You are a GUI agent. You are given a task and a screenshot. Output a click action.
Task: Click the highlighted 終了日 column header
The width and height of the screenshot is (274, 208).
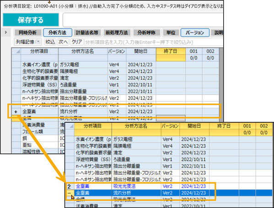pos(171,51)
